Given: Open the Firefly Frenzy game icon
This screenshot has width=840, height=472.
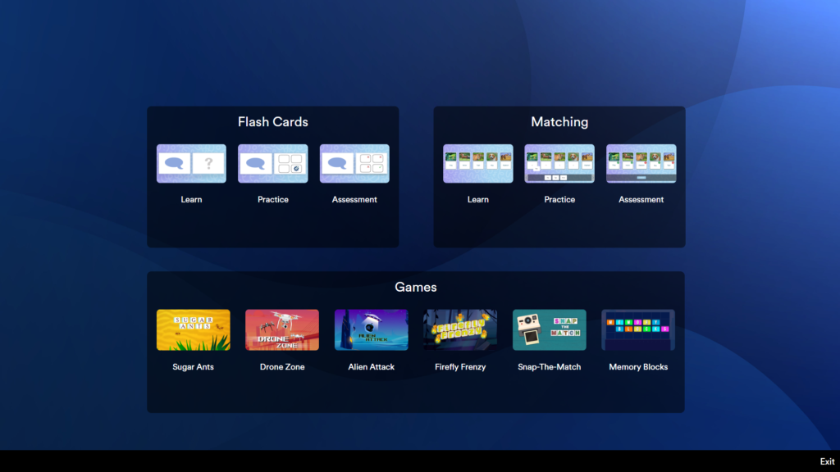Looking at the screenshot, I should click(x=460, y=329).
